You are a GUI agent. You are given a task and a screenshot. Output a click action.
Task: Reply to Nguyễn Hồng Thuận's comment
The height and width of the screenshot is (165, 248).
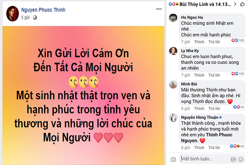214,148
